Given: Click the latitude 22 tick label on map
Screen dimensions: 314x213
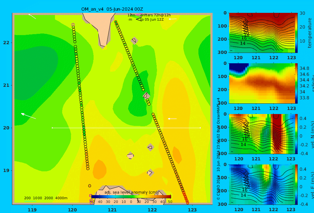Looking at the screenshot, I should pos(6,43).
